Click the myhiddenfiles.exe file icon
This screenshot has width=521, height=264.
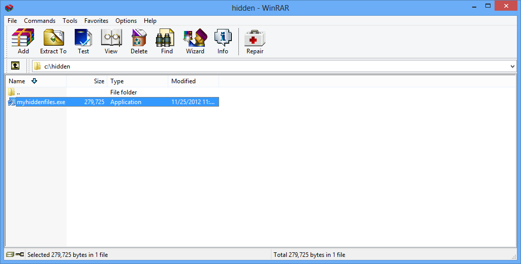click(12, 102)
